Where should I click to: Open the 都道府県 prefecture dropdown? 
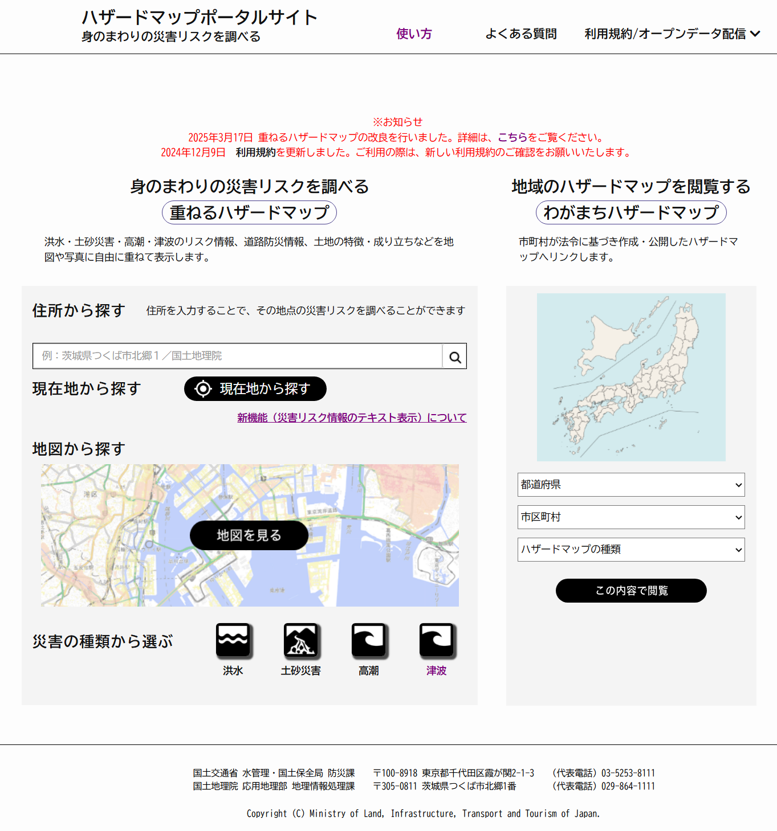(631, 485)
